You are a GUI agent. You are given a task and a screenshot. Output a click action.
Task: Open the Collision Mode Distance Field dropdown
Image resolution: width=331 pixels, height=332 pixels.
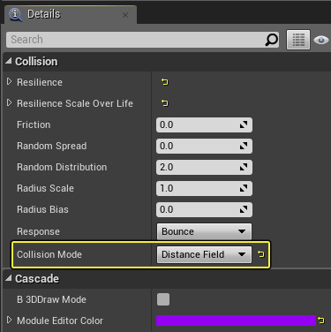(204, 254)
